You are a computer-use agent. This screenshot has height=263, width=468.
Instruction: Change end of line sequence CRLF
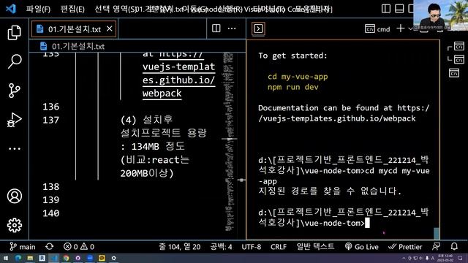(x=278, y=247)
